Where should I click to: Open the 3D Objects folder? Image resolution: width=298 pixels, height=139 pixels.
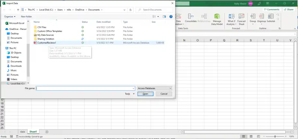[14, 53]
